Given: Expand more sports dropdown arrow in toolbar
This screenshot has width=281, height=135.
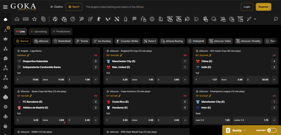Looking at the screenshot, I should [255, 19].
